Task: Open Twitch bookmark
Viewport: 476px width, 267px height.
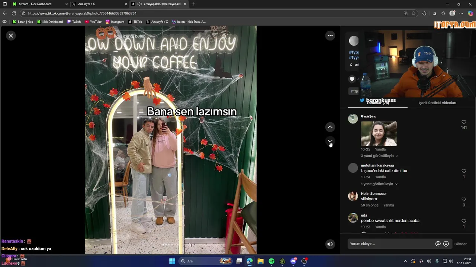Action: point(74,22)
